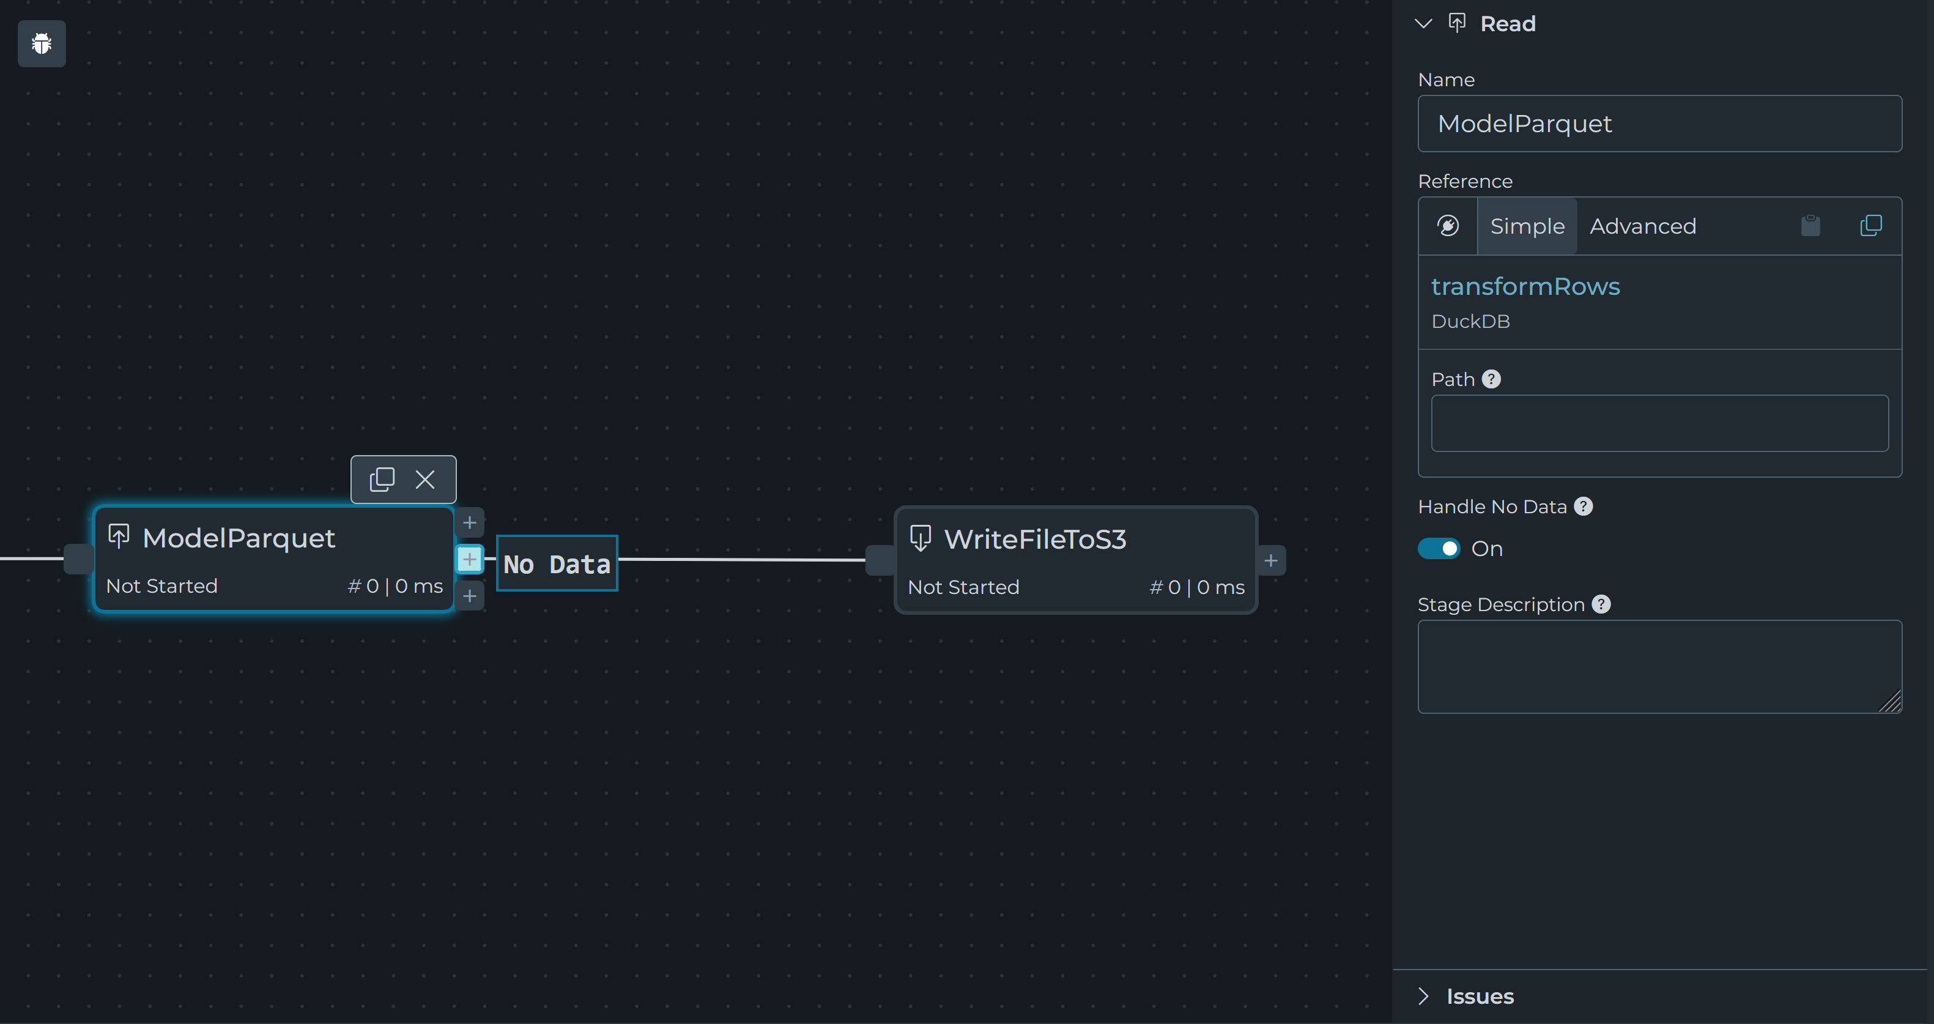Viewport: 1934px width, 1024px height.
Task: Open the debug bug icon button
Action: pyautogui.click(x=42, y=43)
